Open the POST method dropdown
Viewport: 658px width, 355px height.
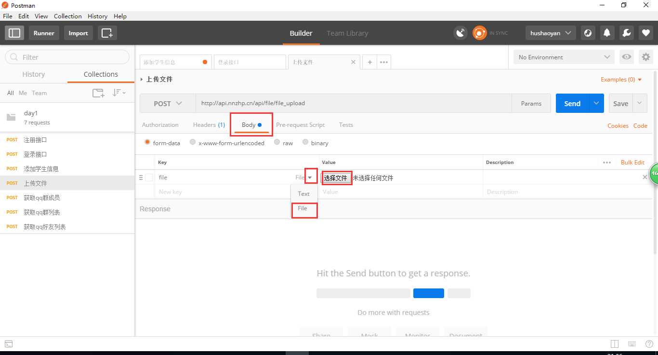point(168,103)
